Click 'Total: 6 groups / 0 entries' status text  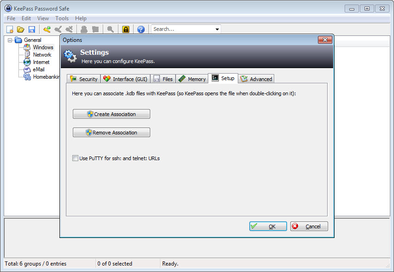(35, 263)
